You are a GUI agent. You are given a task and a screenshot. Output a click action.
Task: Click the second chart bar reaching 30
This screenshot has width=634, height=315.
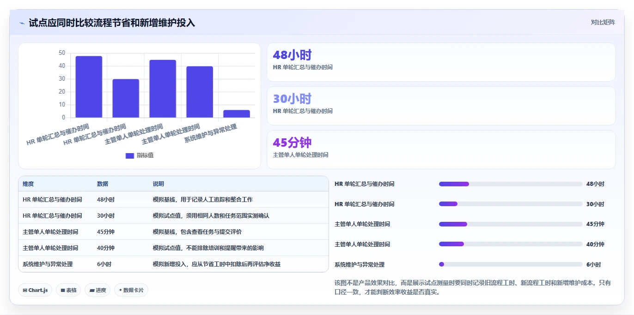pyautogui.click(x=126, y=98)
